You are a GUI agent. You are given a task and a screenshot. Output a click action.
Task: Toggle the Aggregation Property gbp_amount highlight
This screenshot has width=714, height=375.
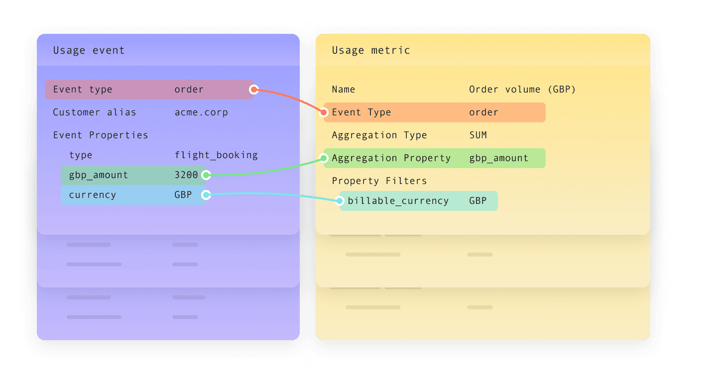pos(435,158)
